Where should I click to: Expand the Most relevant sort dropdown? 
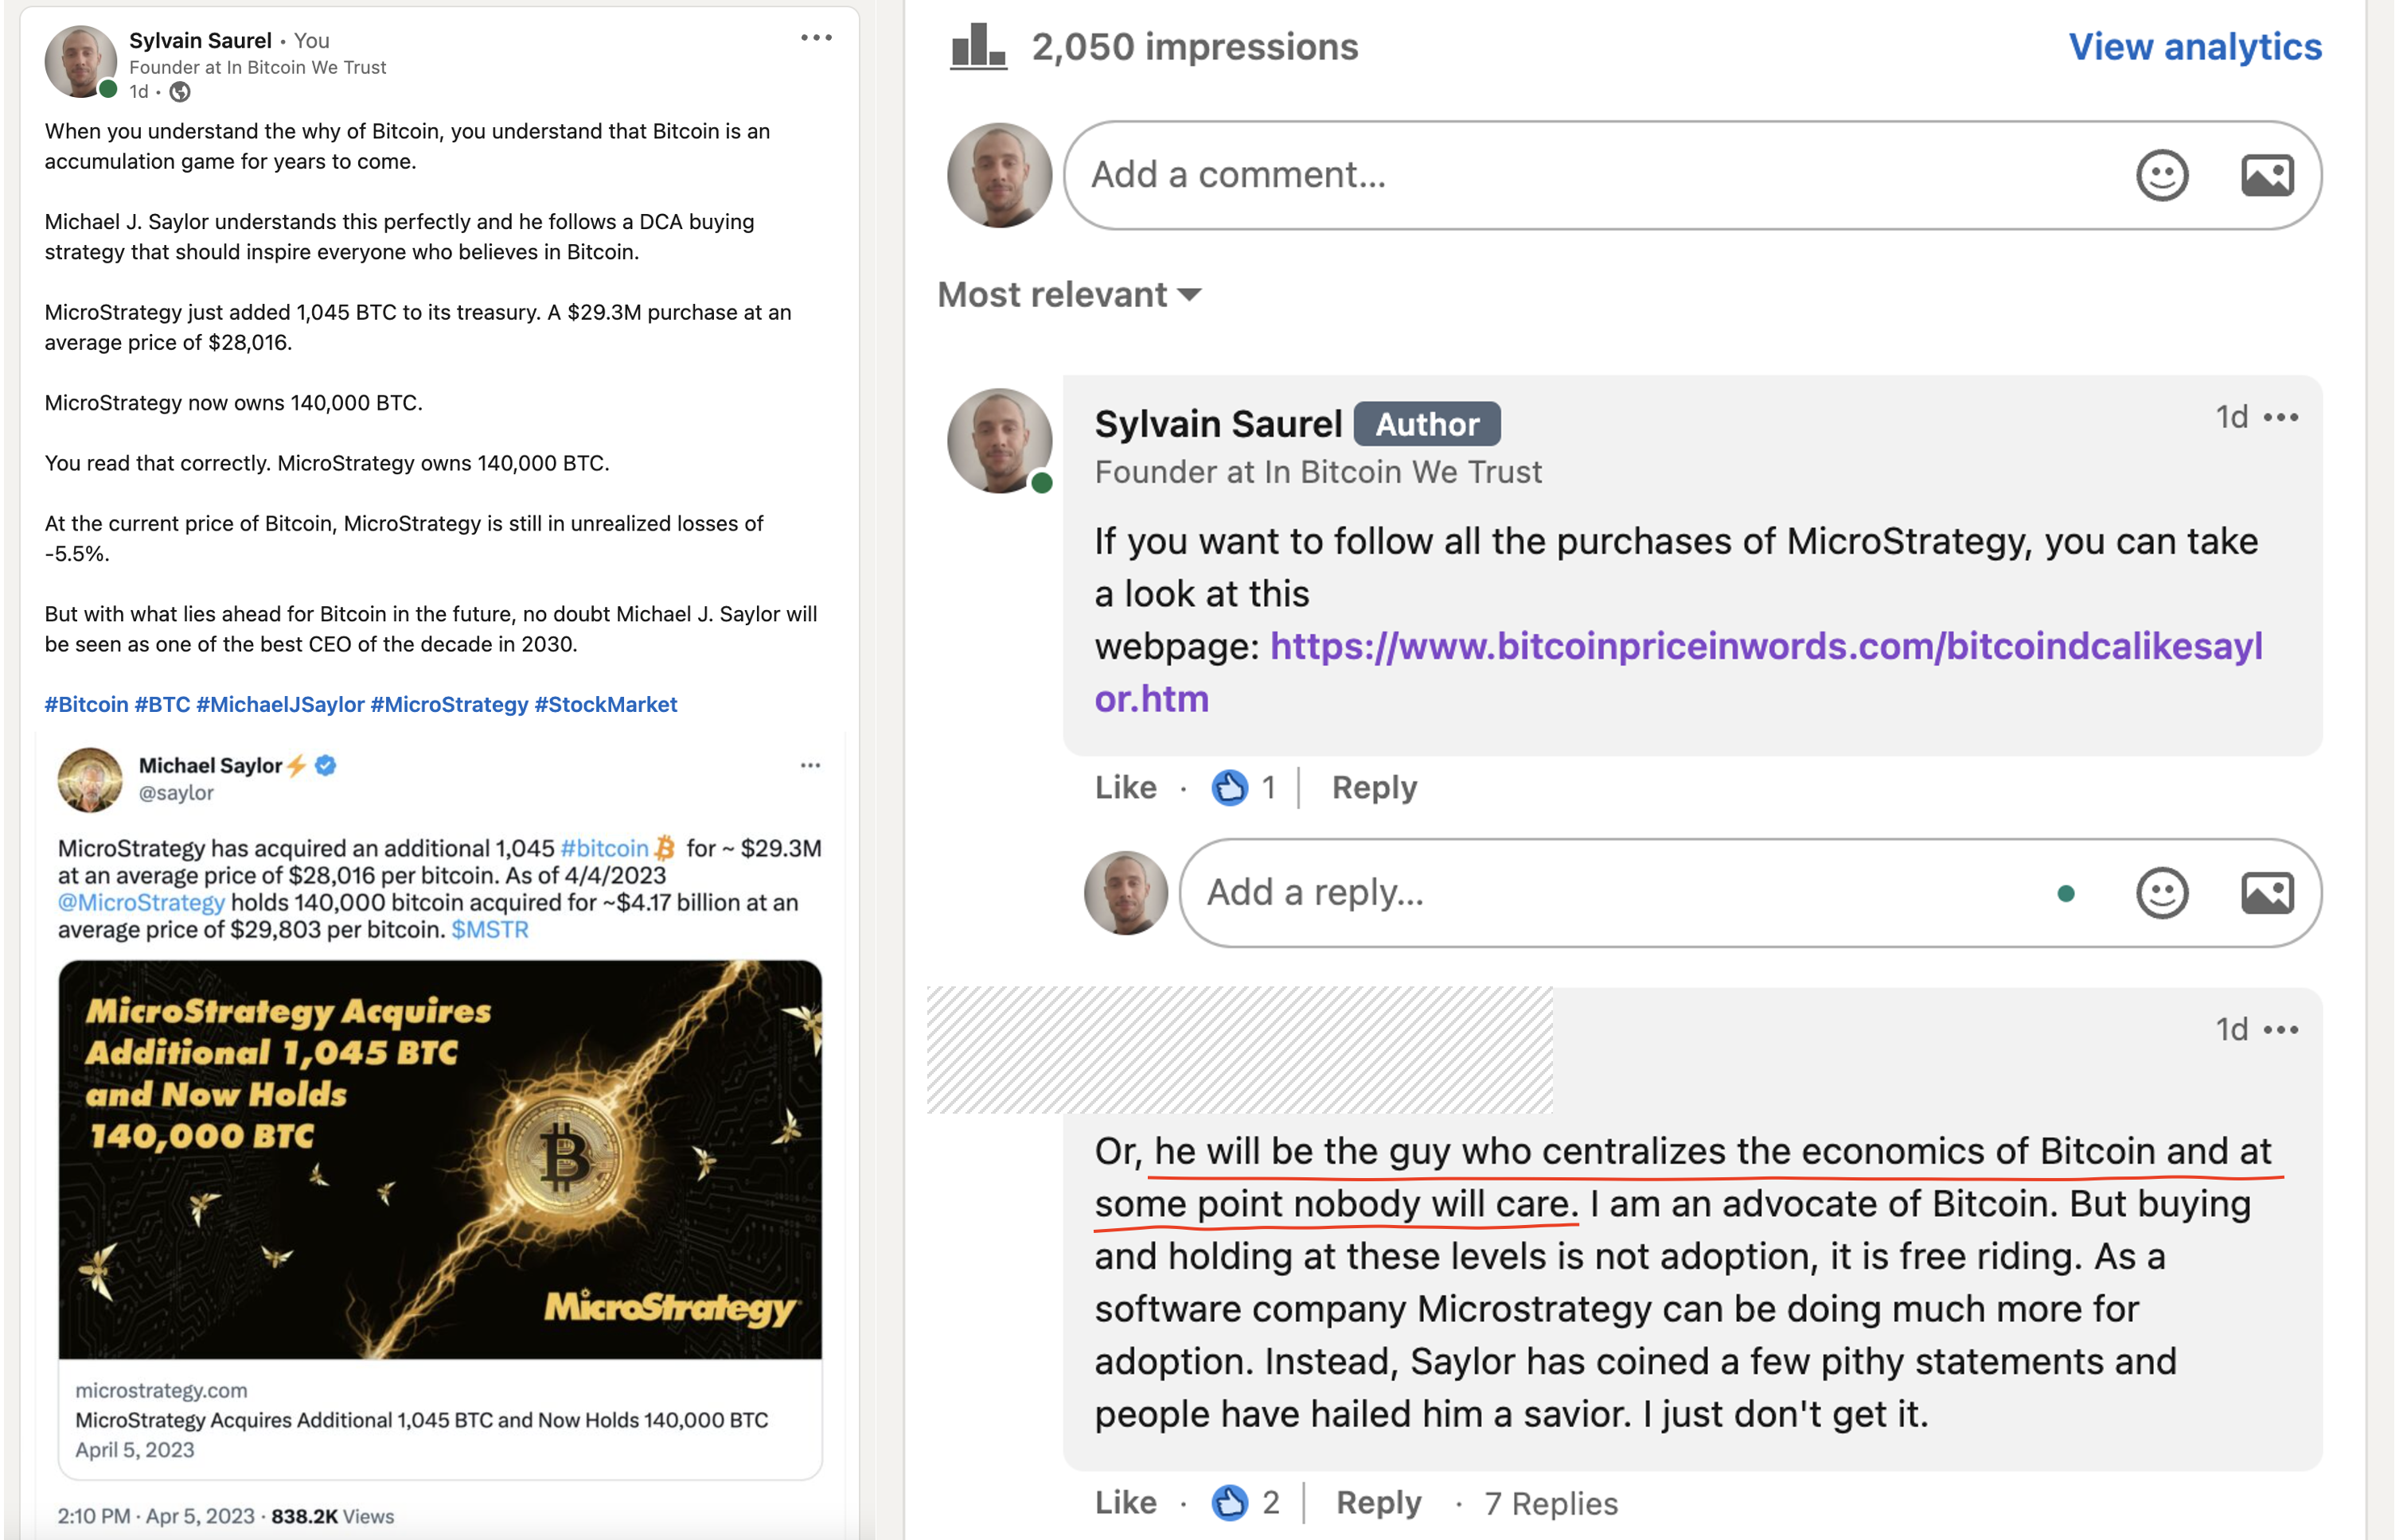pyautogui.click(x=1070, y=295)
